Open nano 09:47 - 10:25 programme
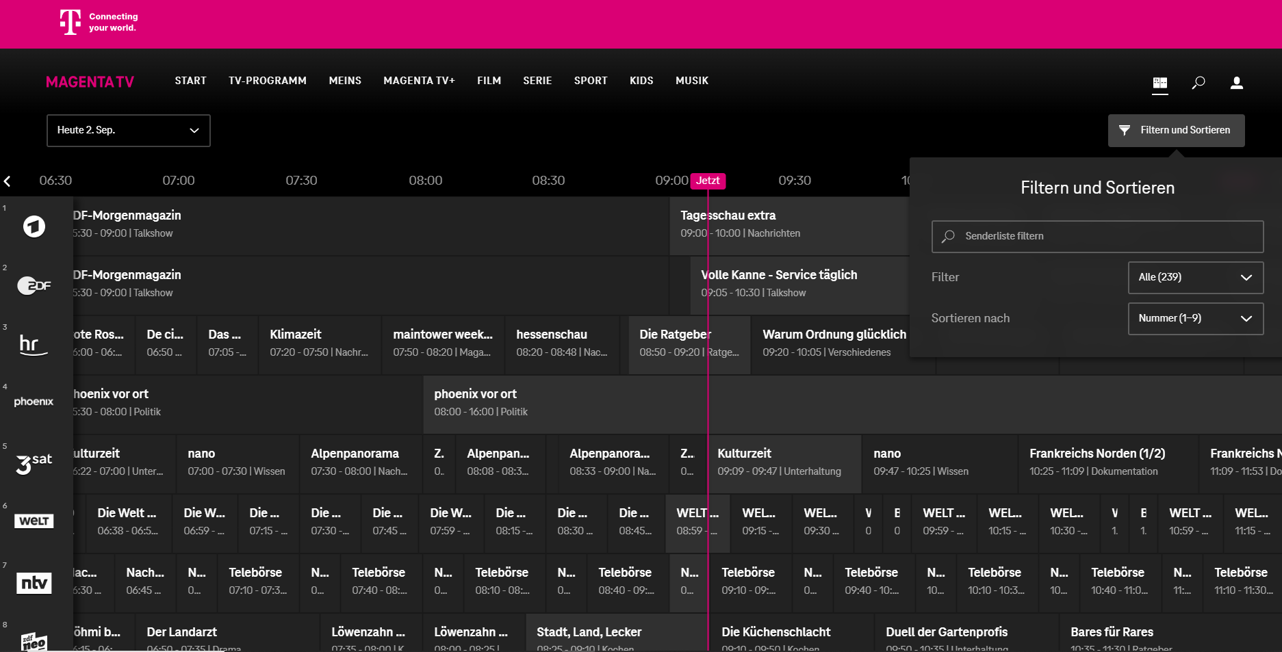1282x652 pixels. coord(940,464)
